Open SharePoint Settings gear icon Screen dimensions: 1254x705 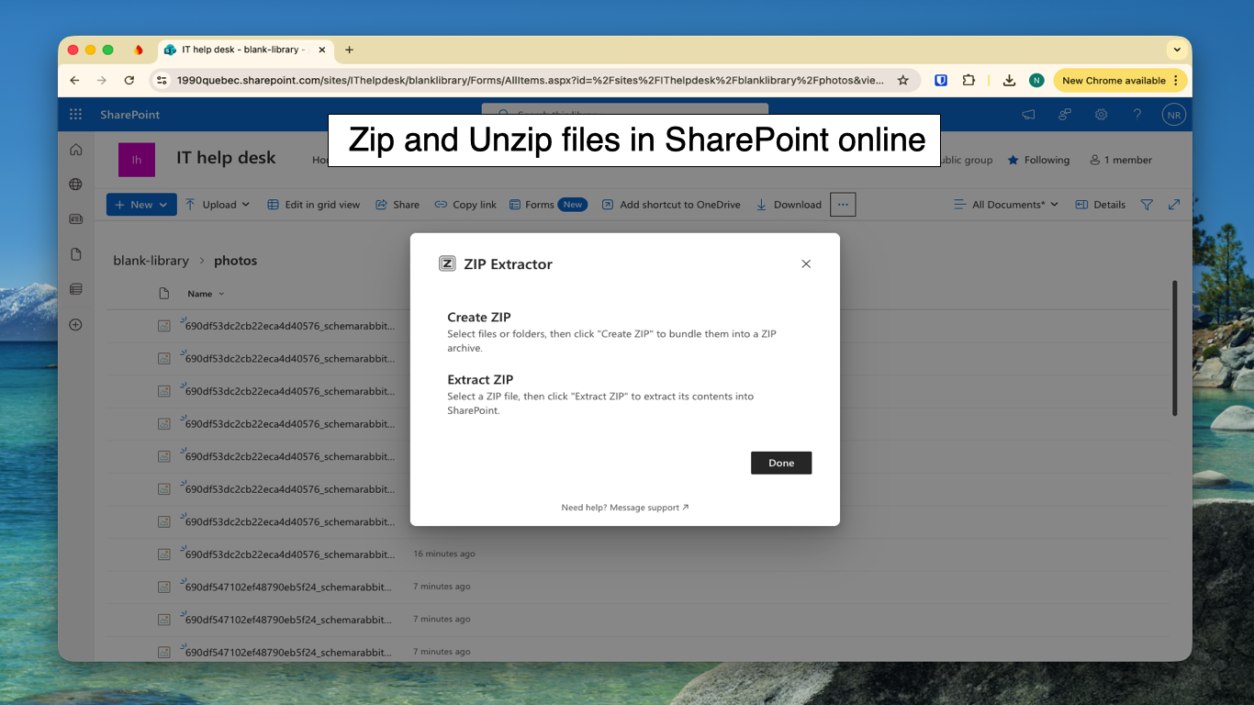coord(1100,114)
